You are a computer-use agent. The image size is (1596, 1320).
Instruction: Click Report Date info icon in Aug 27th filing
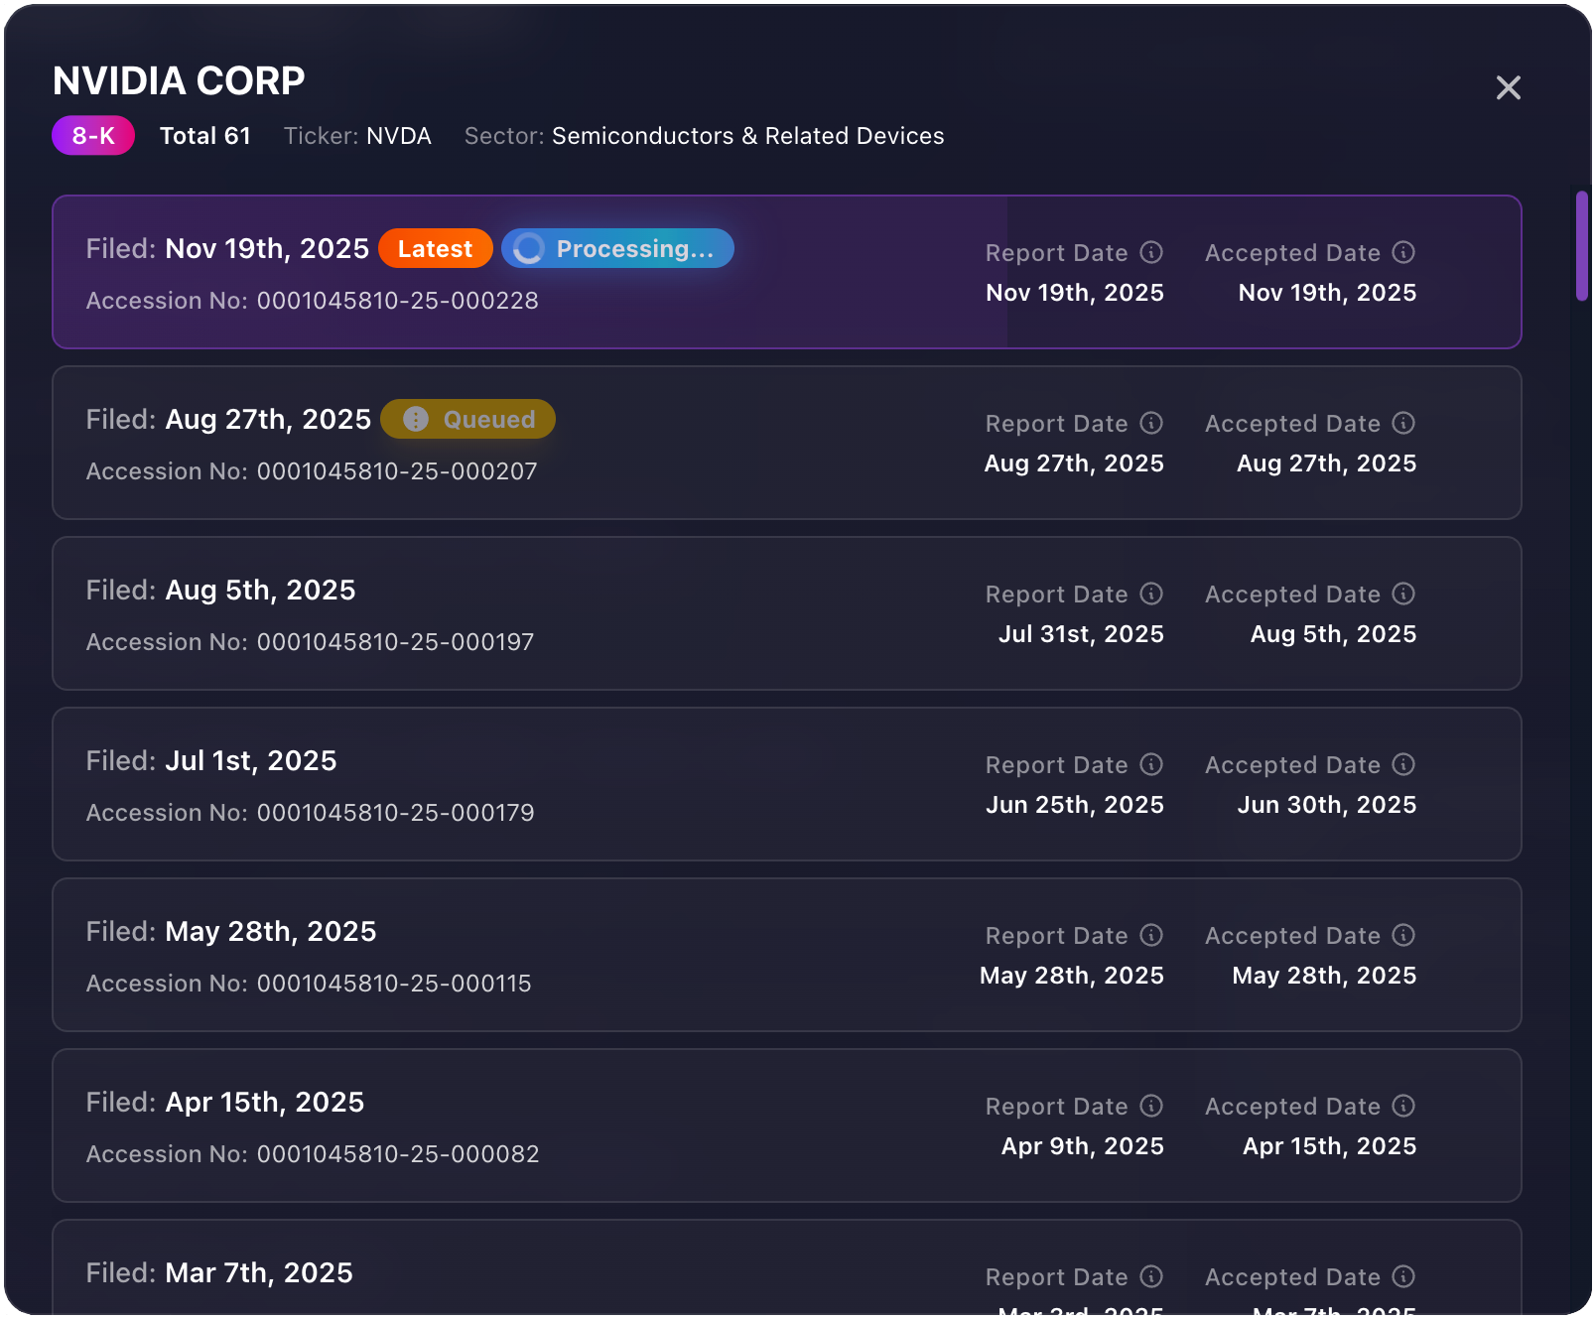[1151, 423]
